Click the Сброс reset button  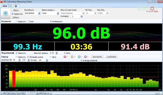click(16, 10)
